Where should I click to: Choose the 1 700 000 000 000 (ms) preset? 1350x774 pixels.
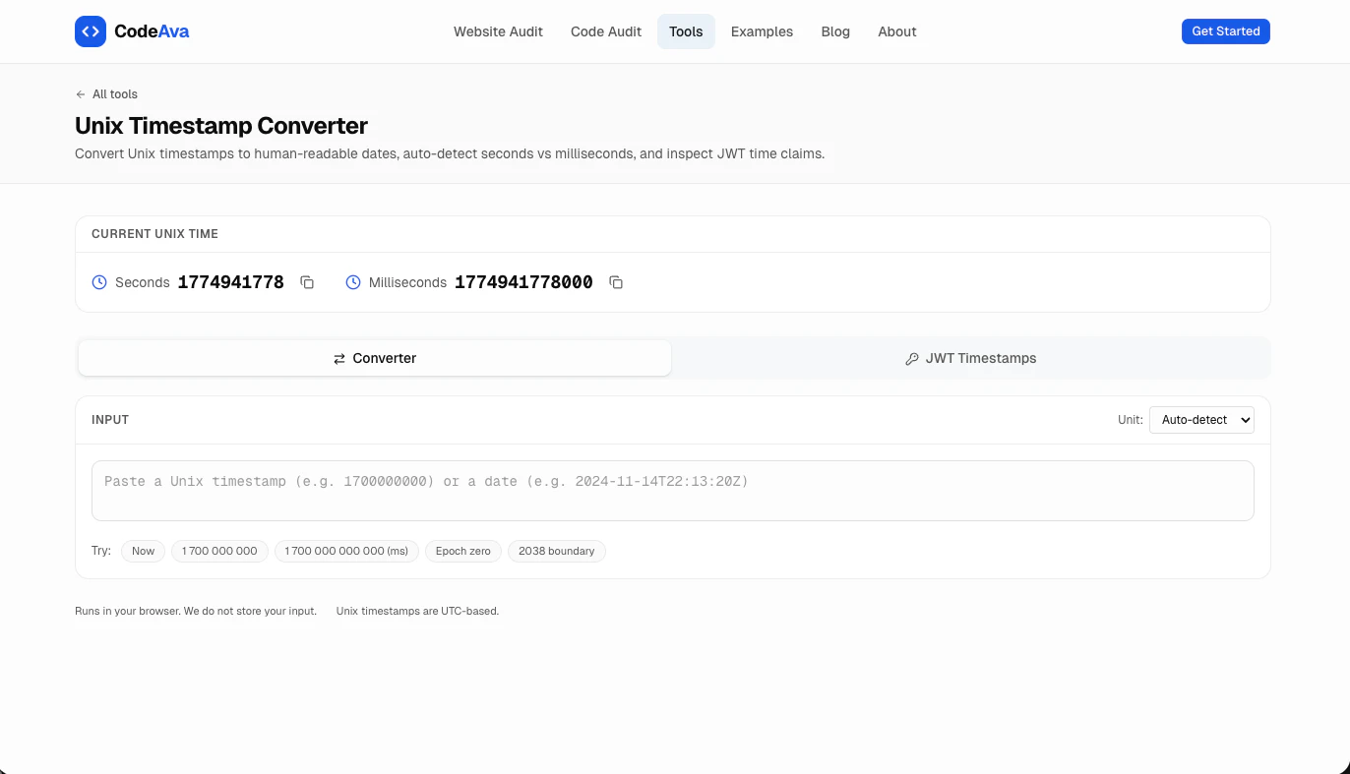(345, 551)
